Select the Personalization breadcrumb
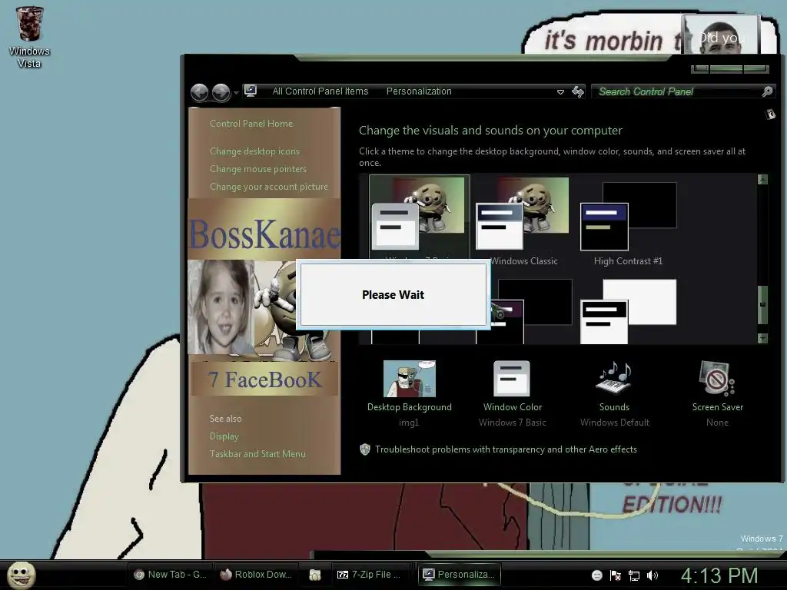 419,91
